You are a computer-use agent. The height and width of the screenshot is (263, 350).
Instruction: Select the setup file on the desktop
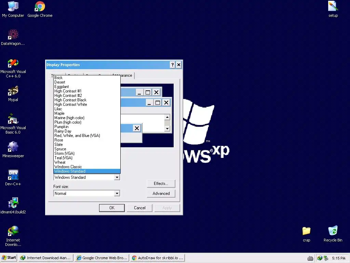pyautogui.click(x=333, y=9)
